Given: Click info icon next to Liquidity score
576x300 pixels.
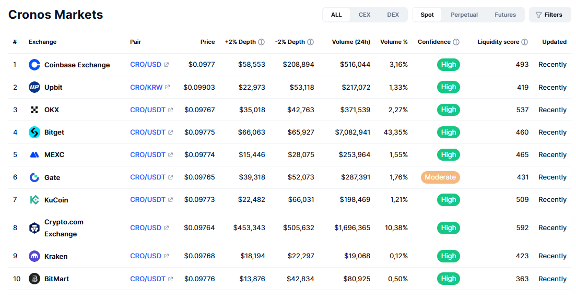Looking at the screenshot, I should (x=525, y=42).
